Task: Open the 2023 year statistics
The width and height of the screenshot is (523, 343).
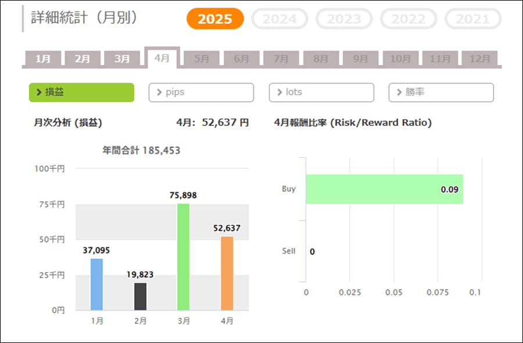Action: (x=344, y=19)
